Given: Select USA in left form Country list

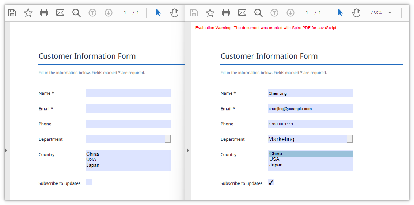Looking at the screenshot, I should pyautogui.click(x=91, y=160).
